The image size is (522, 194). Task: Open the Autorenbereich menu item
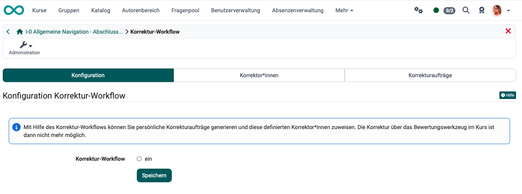click(x=141, y=10)
